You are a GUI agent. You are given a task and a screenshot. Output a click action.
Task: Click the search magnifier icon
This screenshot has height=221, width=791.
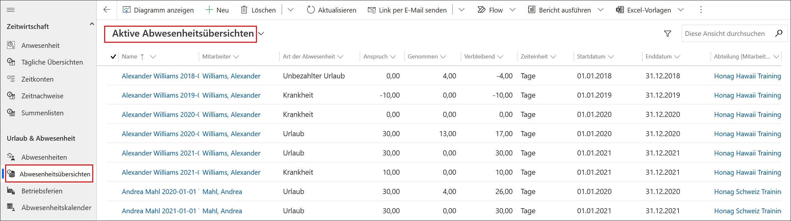click(778, 33)
